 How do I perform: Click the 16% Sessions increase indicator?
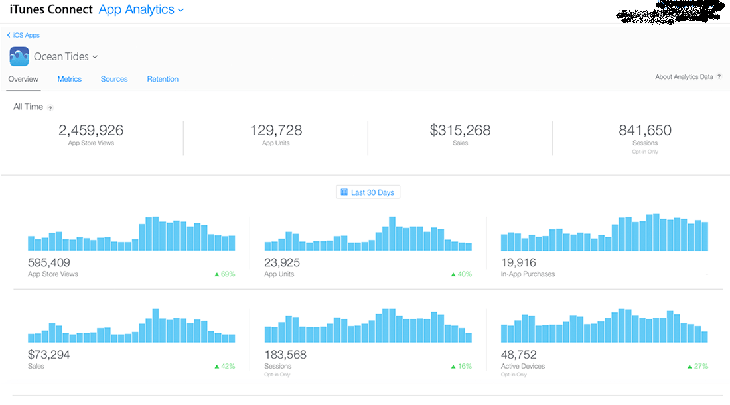click(x=461, y=367)
